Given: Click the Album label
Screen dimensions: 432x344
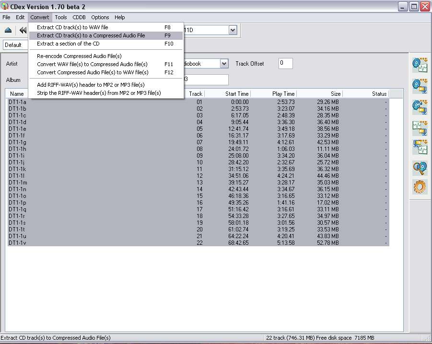Looking at the screenshot, I should [x=13, y=80].
